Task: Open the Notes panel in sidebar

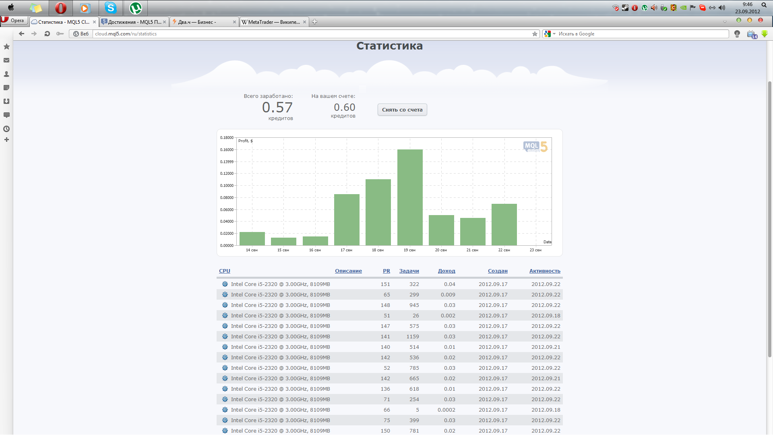Action: pyautogui.click(x=6, y=88)
